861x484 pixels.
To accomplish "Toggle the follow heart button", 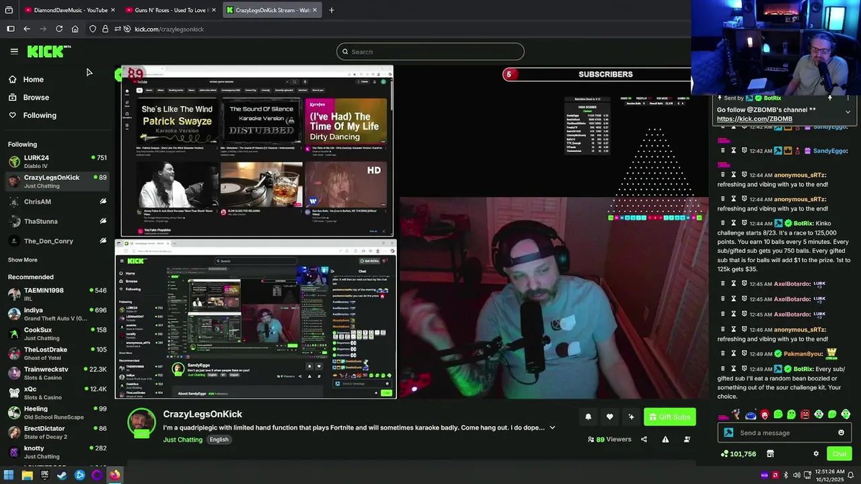I will [x=609, y=417].
